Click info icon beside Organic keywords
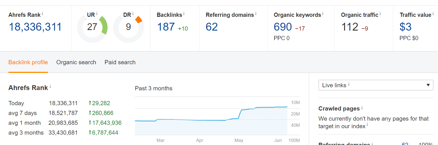This screenshot has height=145, width=438. 323,13
